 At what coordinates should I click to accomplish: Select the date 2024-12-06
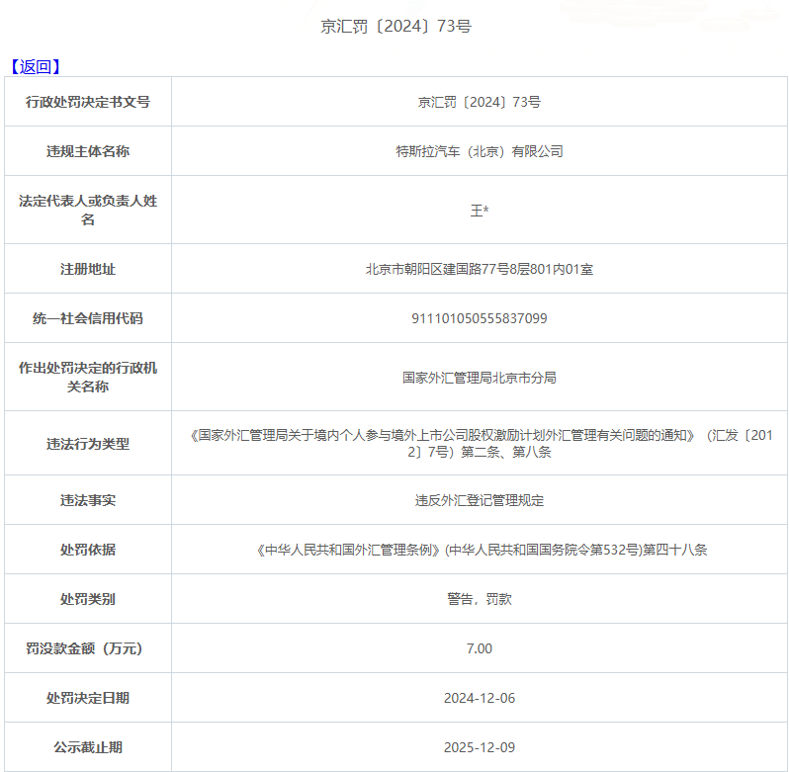point(479,698)
